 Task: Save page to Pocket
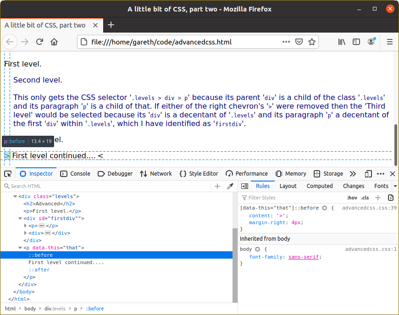coord(299,42)
